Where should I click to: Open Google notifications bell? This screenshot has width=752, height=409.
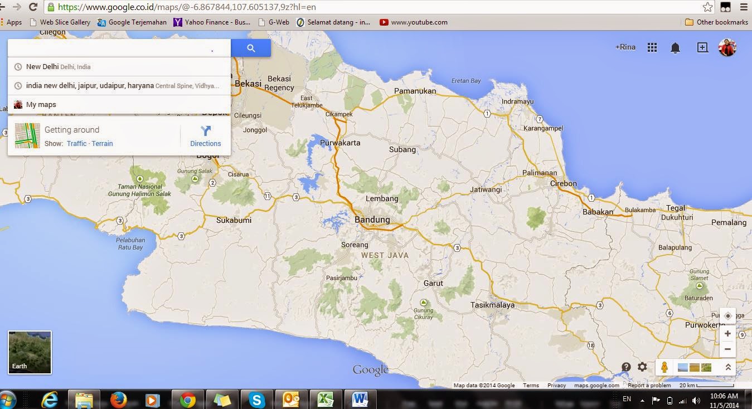(x=675, y=47)
